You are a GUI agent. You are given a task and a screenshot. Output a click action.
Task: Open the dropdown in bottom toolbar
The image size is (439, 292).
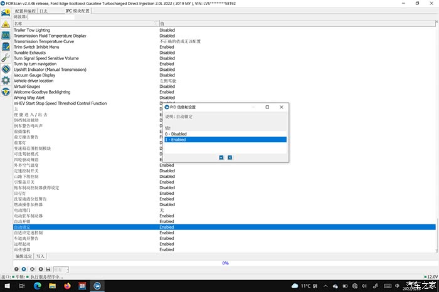[x=63, y=269]
